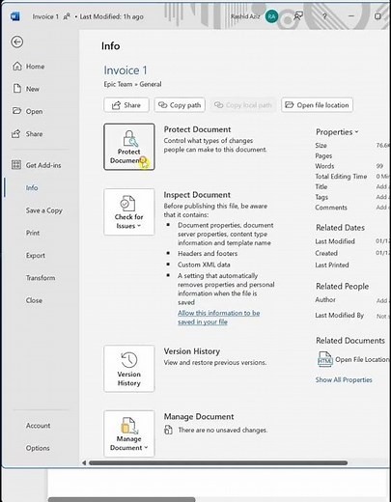This screenshot has height=502, width=391.
Task: Click the Title property field to add title
Action: pos(382,186)
